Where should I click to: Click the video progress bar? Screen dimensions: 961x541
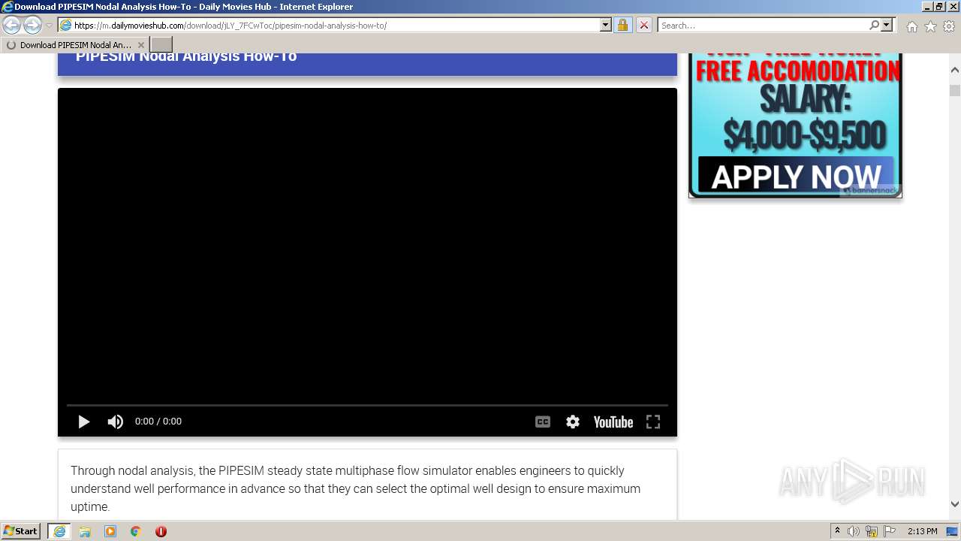point(367,405)
